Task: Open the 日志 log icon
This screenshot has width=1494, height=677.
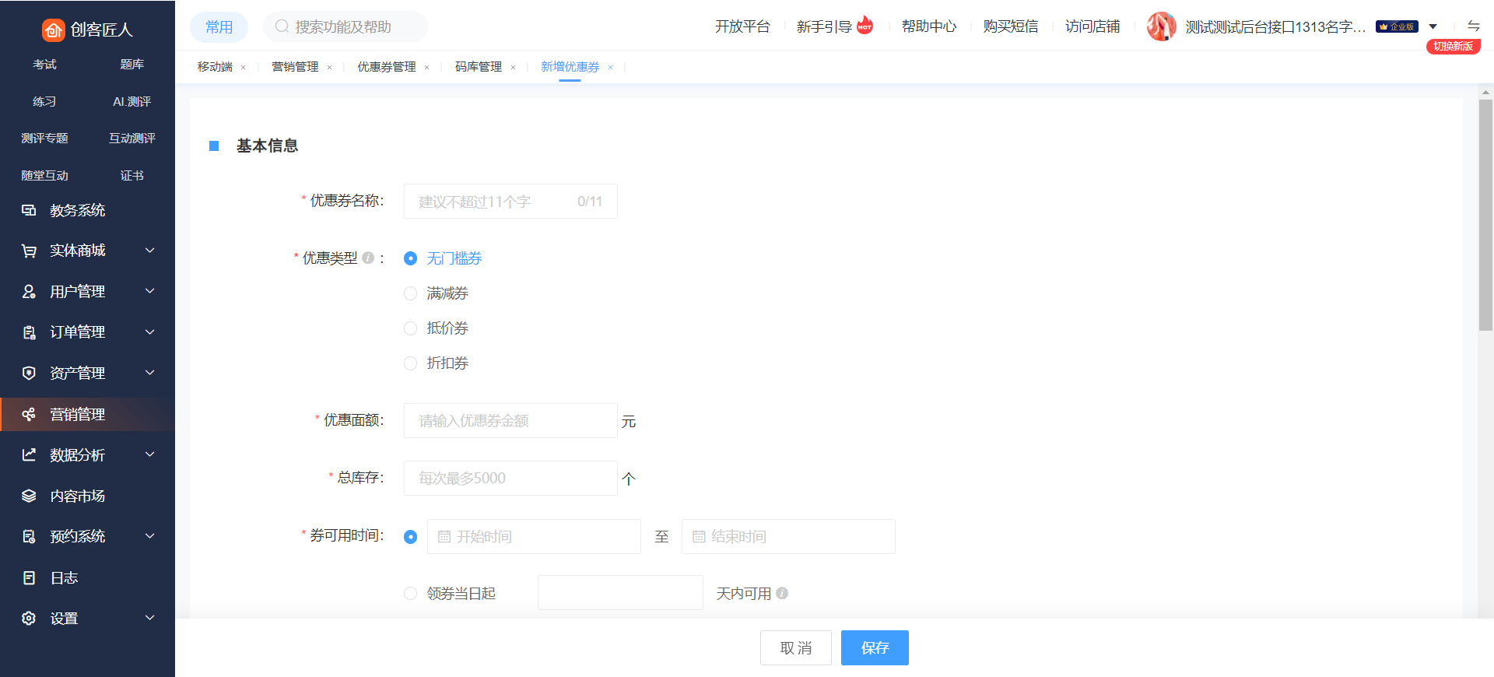Action: pyautogui.click(x=29, y=577)
